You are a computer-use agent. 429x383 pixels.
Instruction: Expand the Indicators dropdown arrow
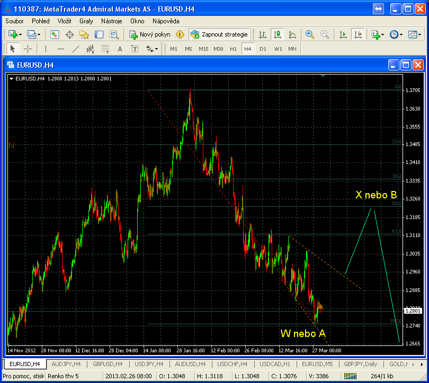[x=383, y=35]
